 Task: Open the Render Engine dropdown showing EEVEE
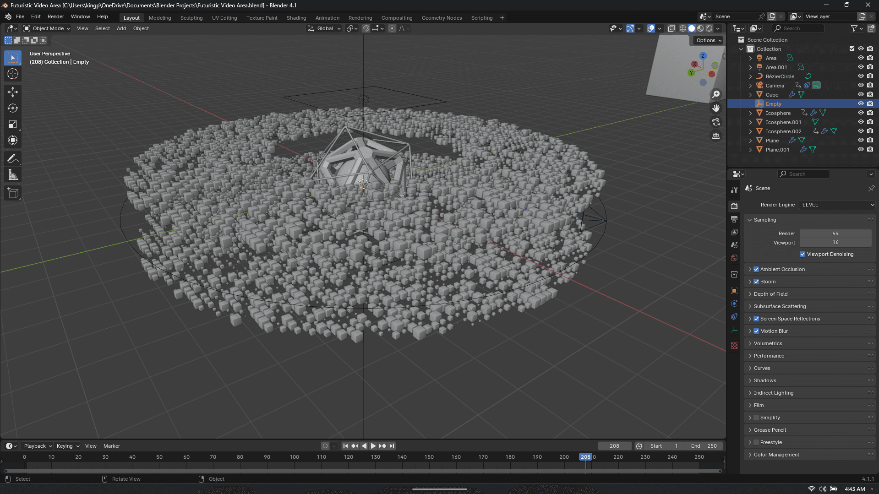pyautogui.click(x=838, y=205)
